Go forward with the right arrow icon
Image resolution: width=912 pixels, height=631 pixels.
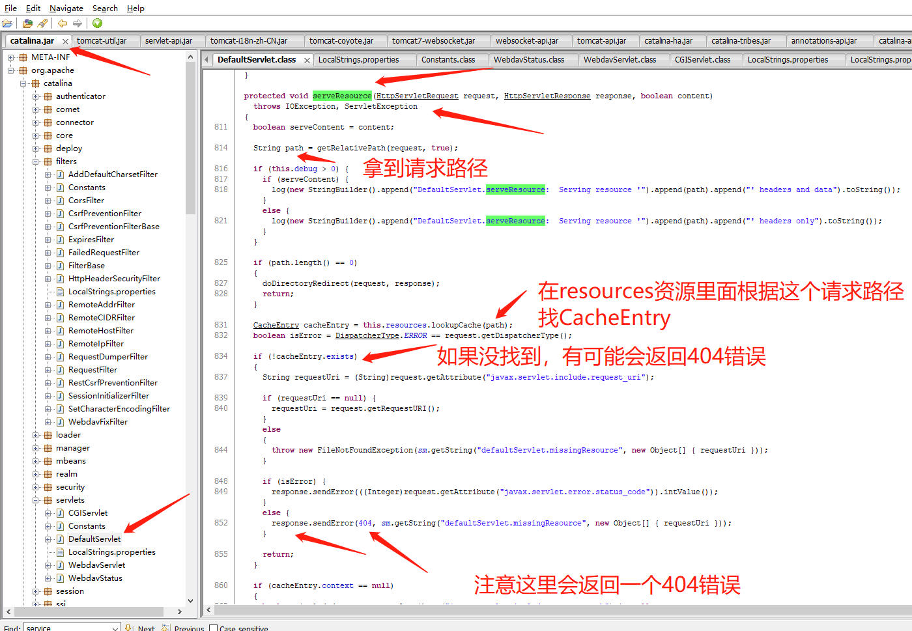point(78,23)
